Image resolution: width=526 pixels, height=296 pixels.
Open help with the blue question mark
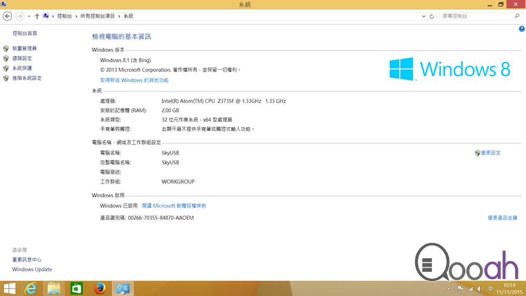click(522, 29)
